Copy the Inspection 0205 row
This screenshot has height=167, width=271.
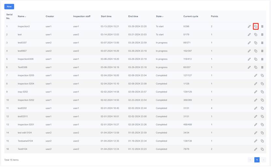click(262, 75)
